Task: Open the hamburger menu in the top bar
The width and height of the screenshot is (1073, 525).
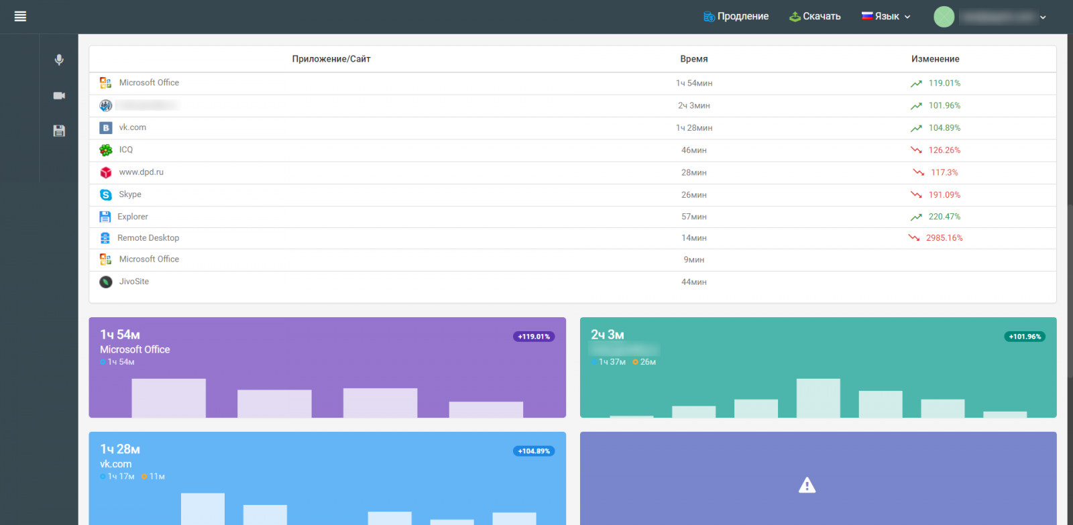Action: coord(20,16)
